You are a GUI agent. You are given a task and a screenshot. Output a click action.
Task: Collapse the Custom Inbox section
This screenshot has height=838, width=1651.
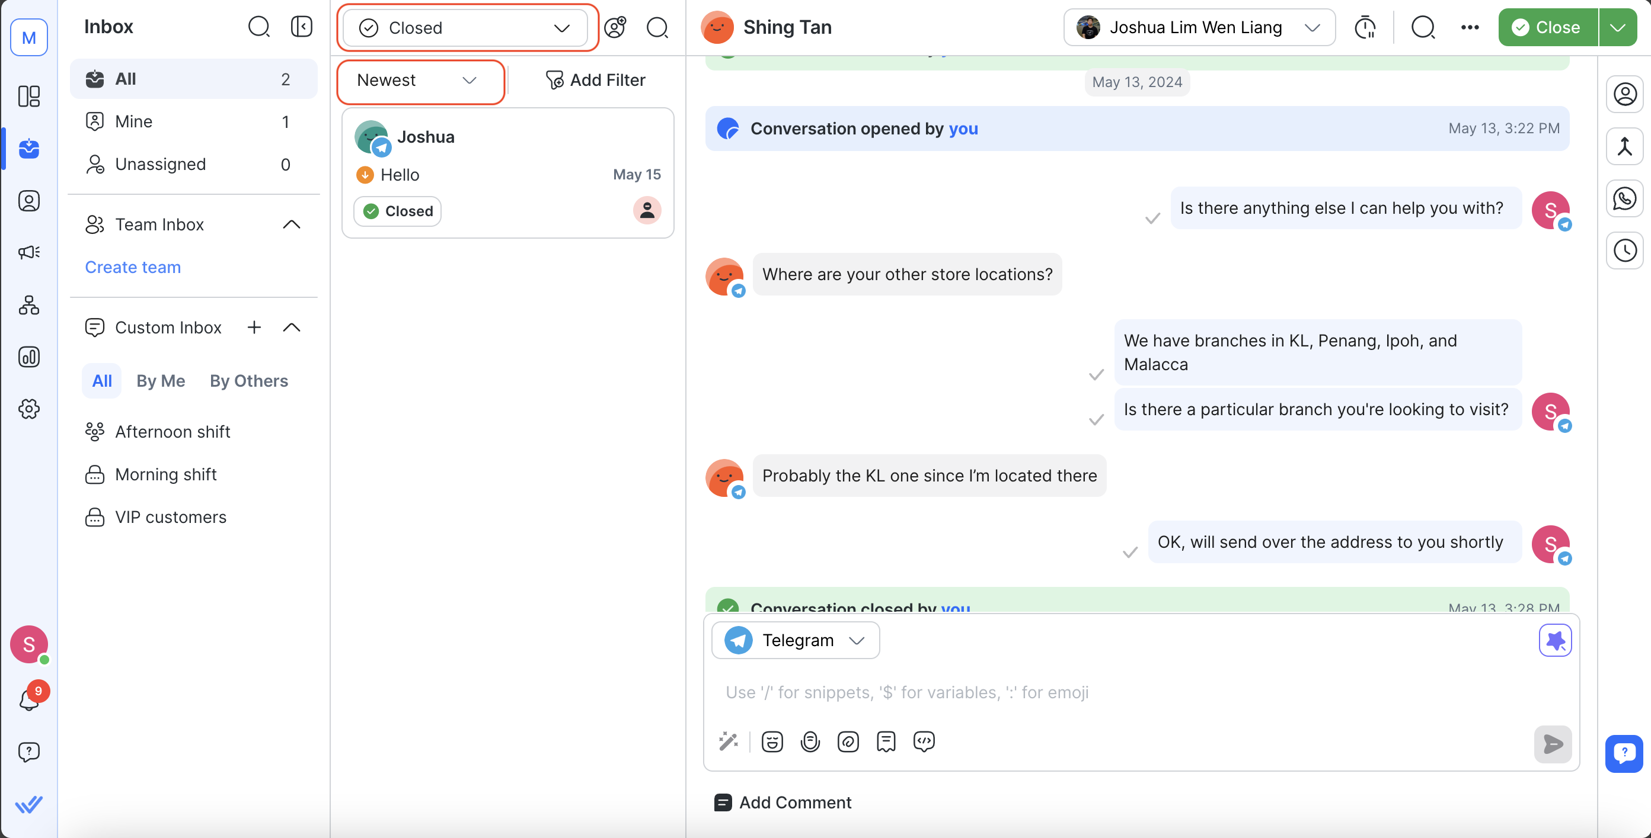292,328
